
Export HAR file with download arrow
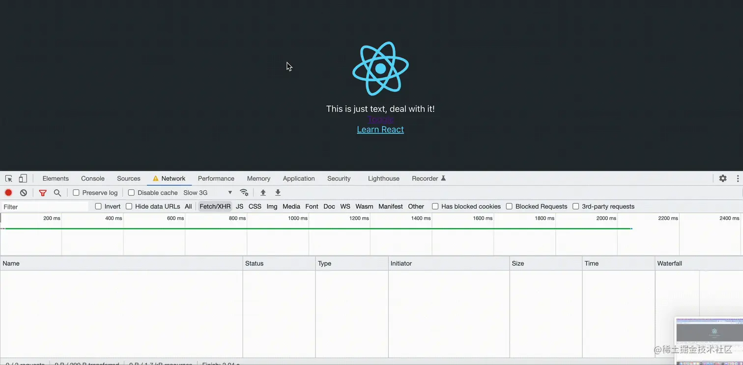(278, 193)
